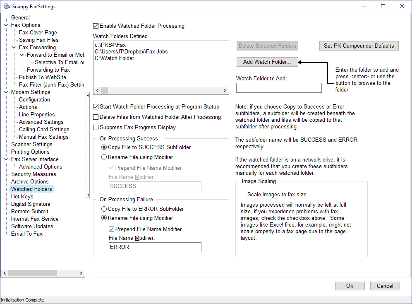Click the Watch Folder to Add field
This screenshot has width=412, height=304.
pos(279,88)
